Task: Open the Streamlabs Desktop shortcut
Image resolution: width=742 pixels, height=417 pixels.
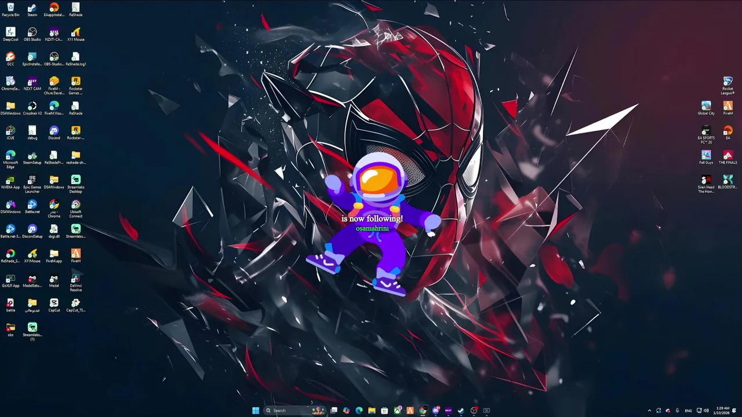Action: click(x=75, y=184)
